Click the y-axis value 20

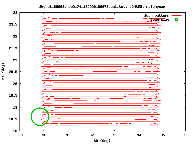click(x=15, y=84)
